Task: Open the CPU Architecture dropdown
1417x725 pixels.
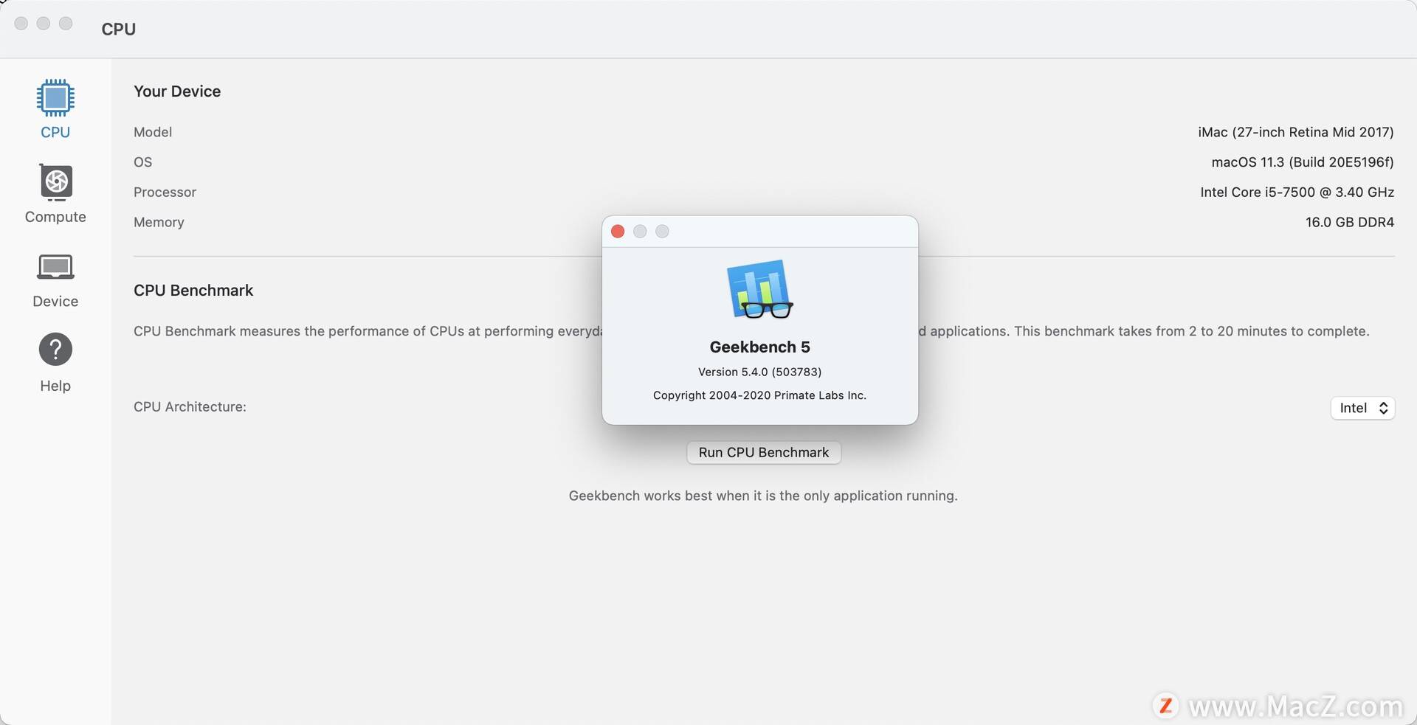Action: click(1362, 408)
